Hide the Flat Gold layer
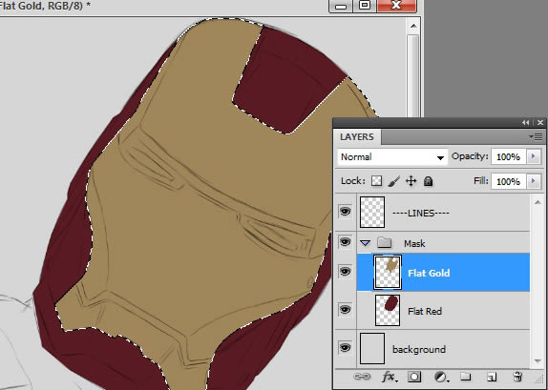 point(345,272)
